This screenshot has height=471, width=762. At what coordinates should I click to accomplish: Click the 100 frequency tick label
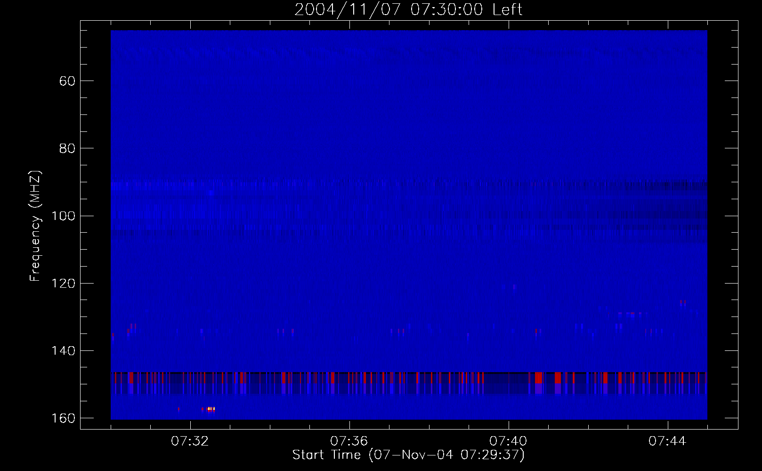tap(64, 216)
